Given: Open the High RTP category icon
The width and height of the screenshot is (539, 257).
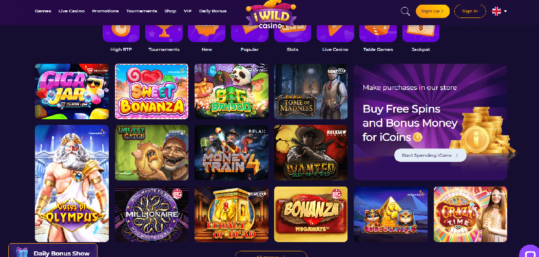Looking at the screenshot, I should point(121,33).
